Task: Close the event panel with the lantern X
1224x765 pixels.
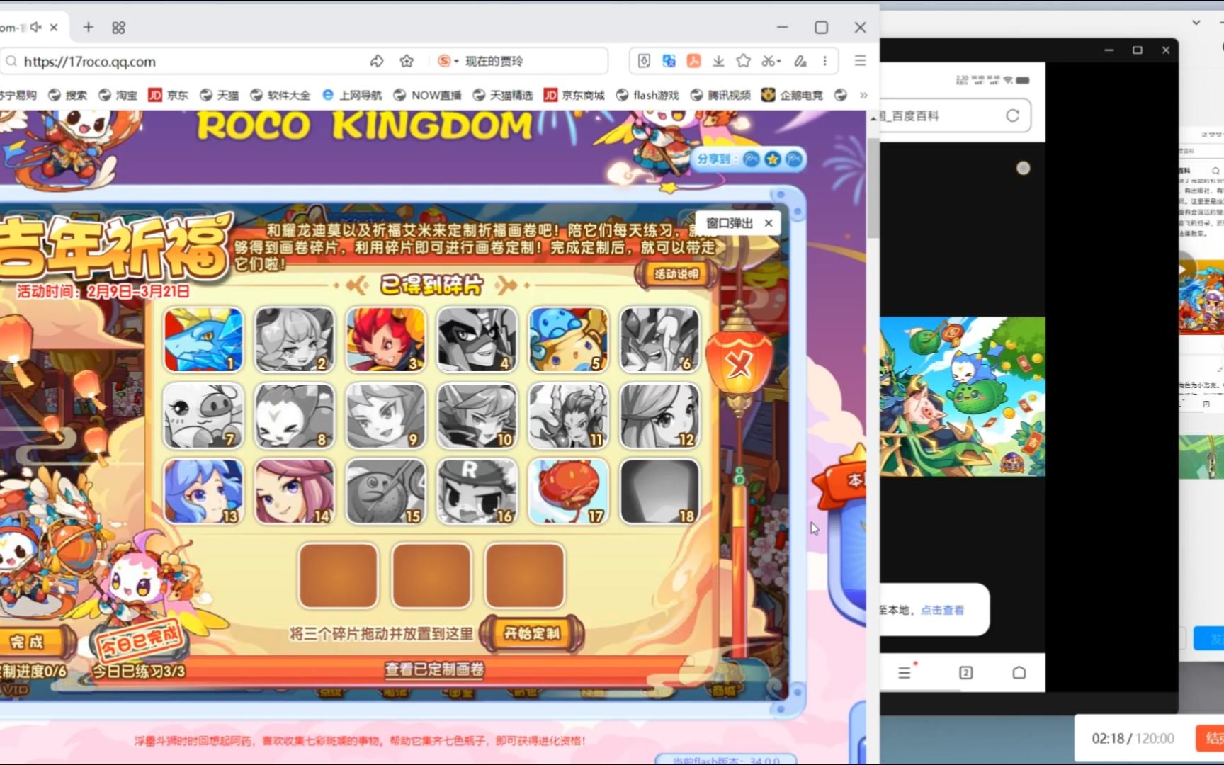Action: (739, 365)
